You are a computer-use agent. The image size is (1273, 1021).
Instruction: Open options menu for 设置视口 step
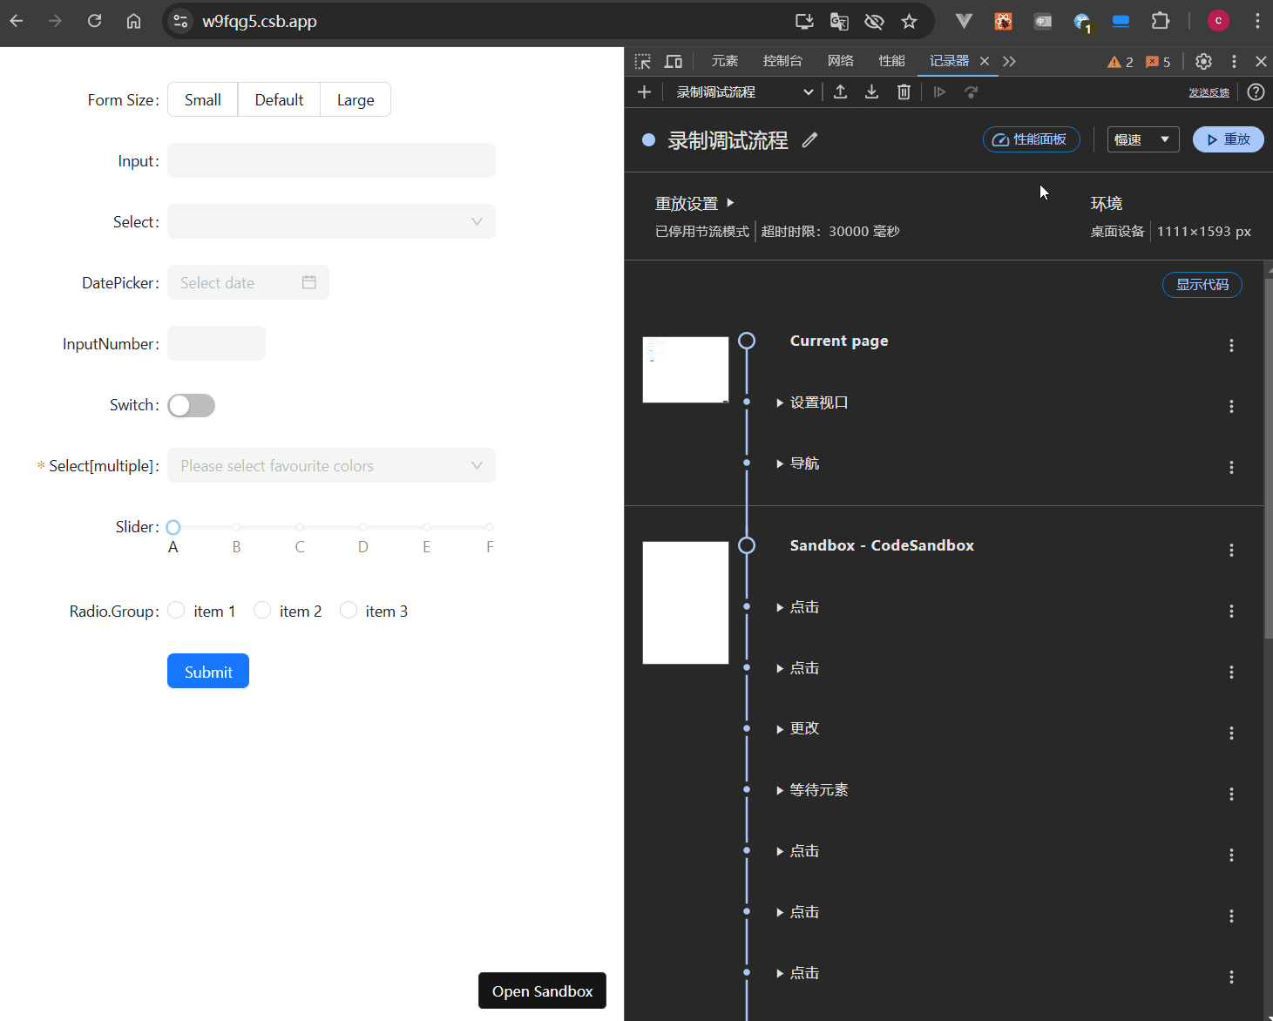[x=1231, y=407]
